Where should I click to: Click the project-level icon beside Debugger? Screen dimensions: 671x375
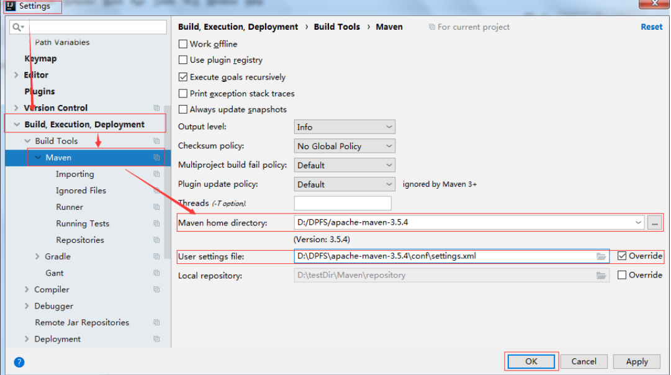coord(156,306)
